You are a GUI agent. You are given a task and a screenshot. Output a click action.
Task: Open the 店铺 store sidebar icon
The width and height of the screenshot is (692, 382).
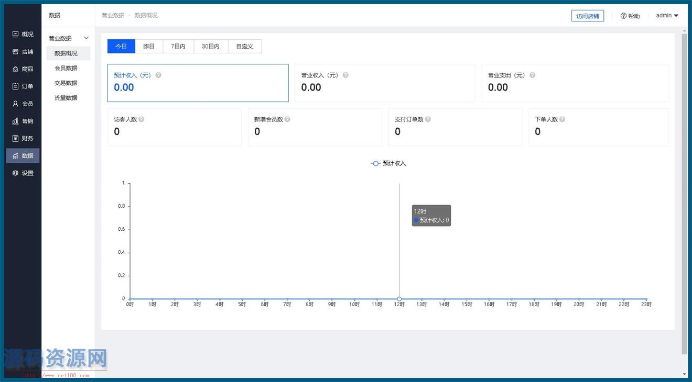[x=15, y=52]
